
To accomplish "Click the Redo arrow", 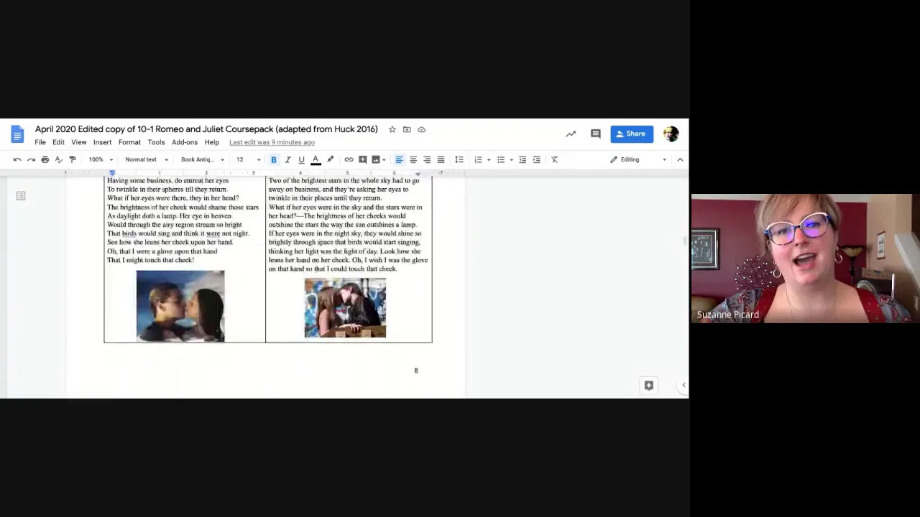I will tap(31, 159).
